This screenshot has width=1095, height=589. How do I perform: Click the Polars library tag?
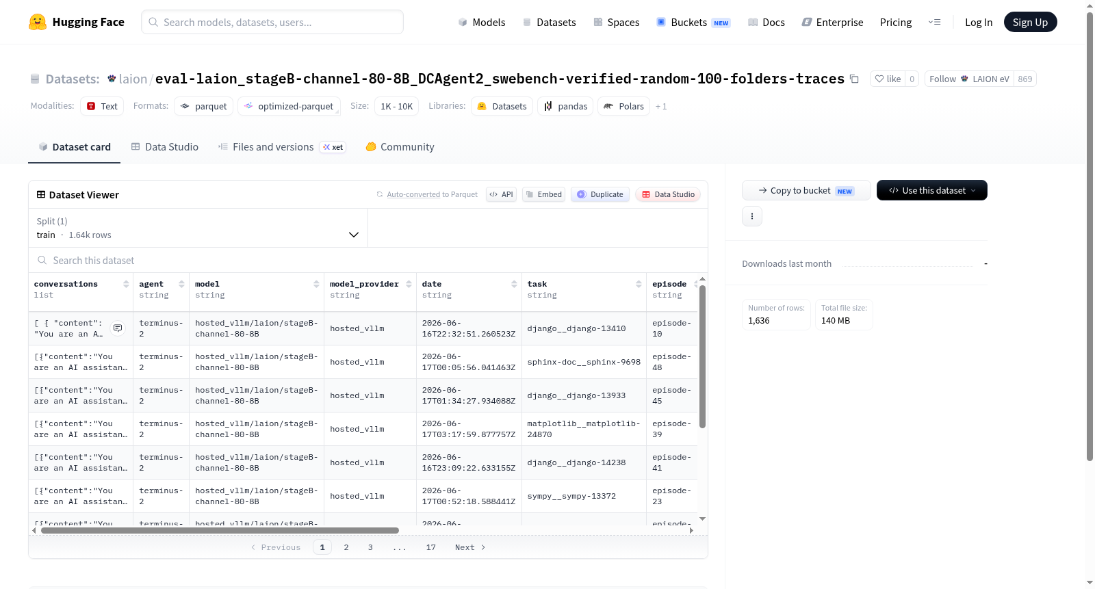(623, 106)
